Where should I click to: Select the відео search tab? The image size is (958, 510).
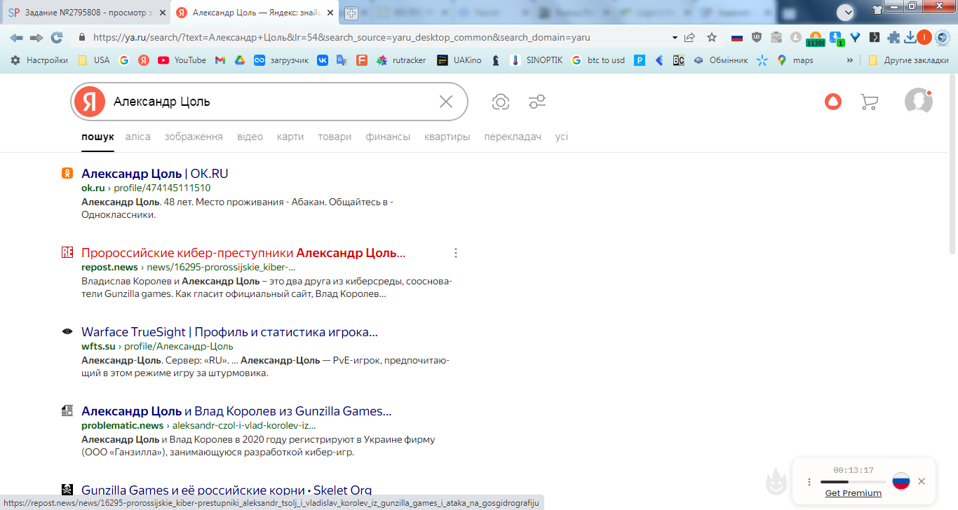[x=250, y=137]
